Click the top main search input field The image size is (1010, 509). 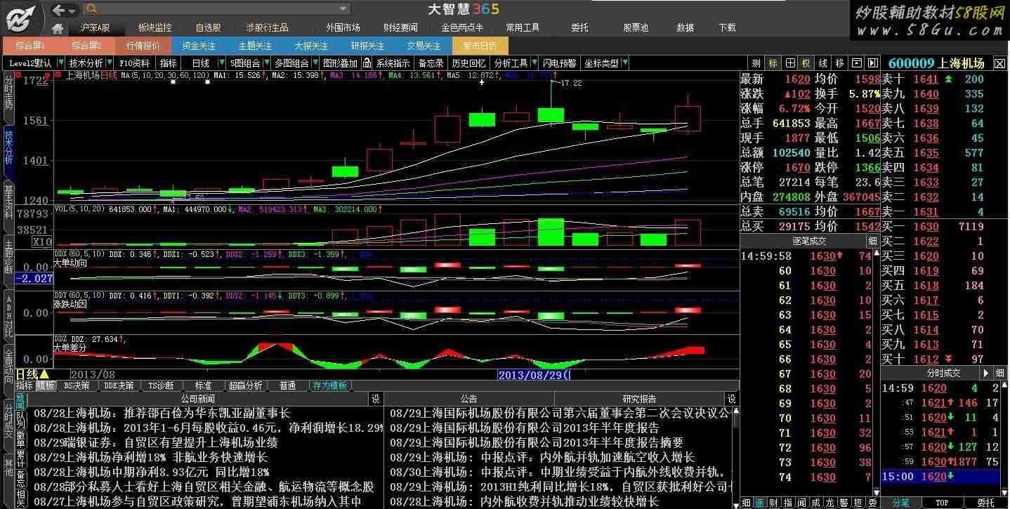[x=216, y=9]
